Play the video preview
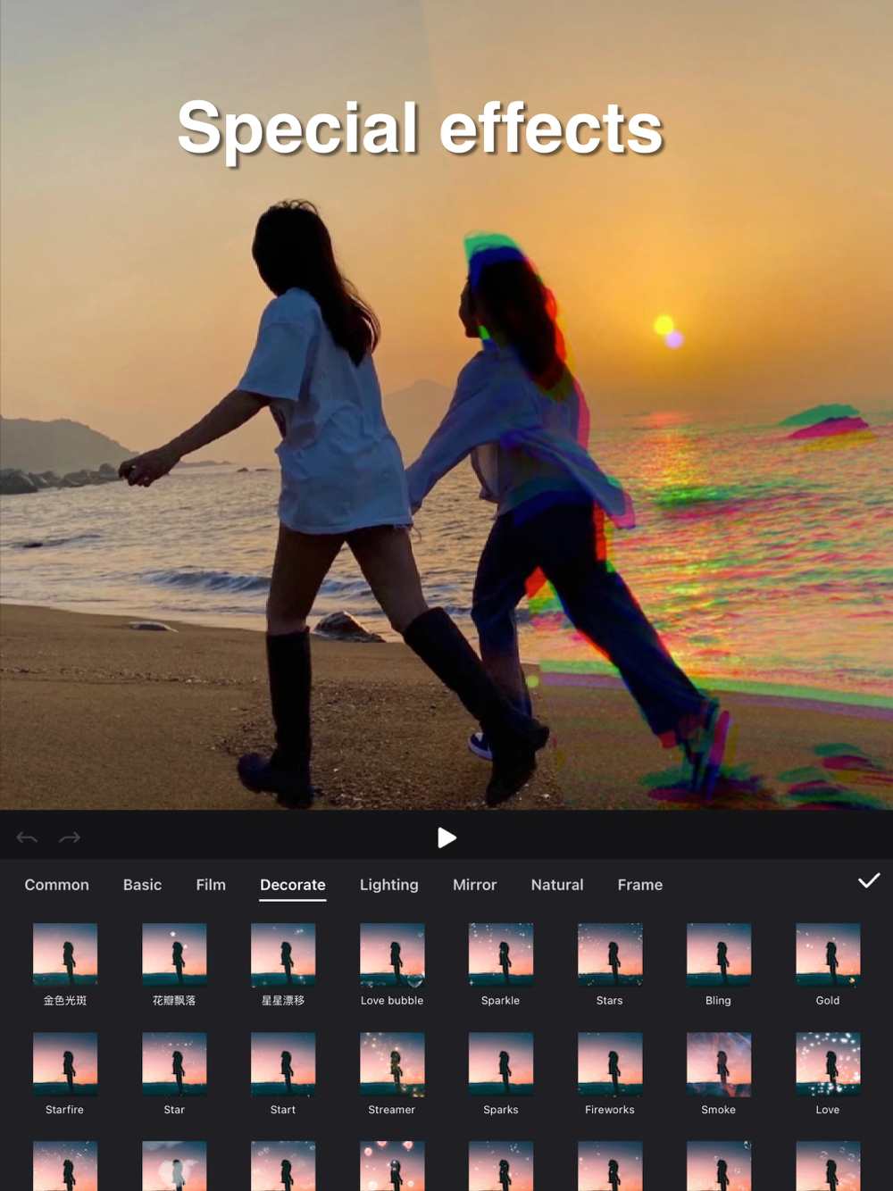The height and width of the screenshot is (1191, 893). click(446, 837)
